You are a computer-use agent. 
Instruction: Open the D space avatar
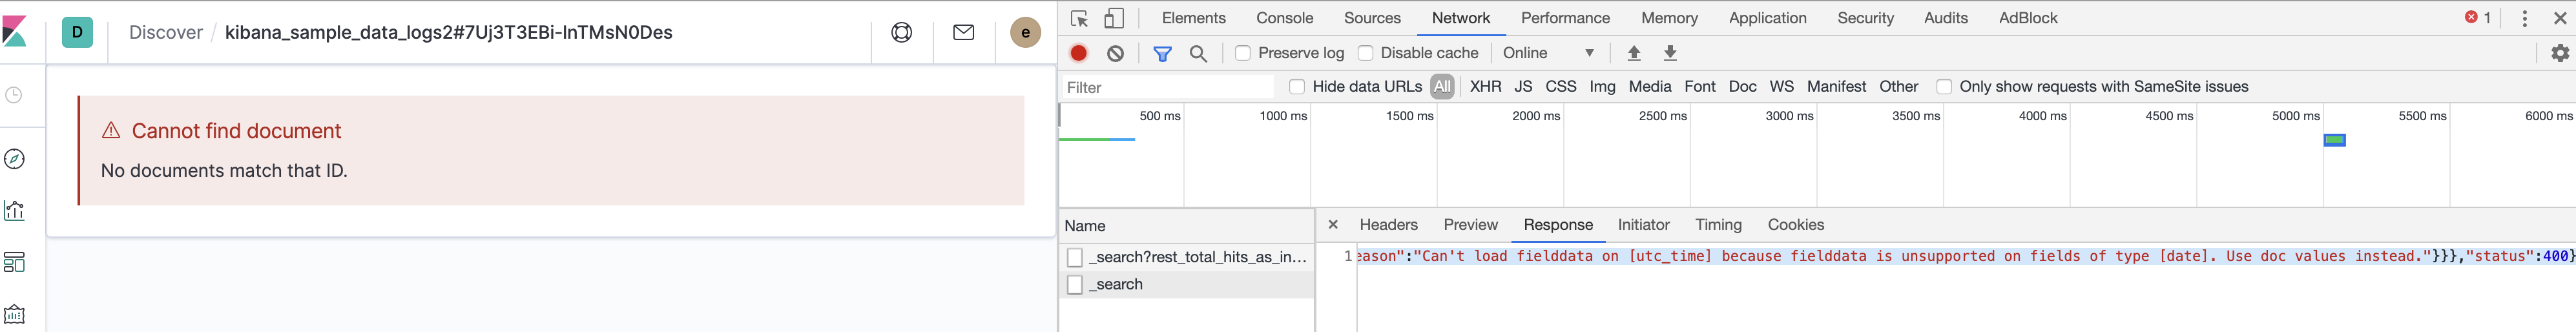(77, 32)
